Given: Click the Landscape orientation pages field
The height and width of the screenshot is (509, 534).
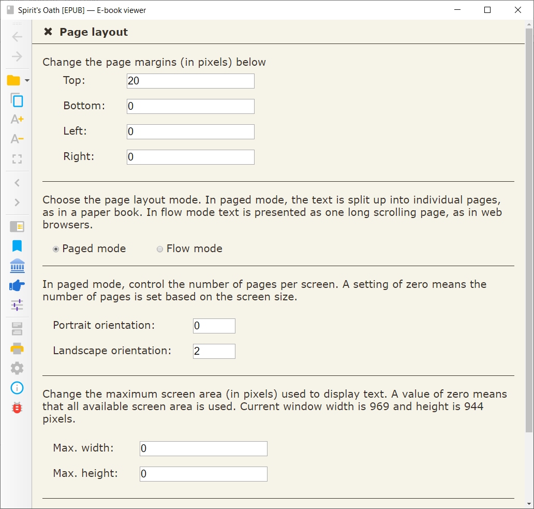Looking at the screenshot, I should tap(214, 351).
